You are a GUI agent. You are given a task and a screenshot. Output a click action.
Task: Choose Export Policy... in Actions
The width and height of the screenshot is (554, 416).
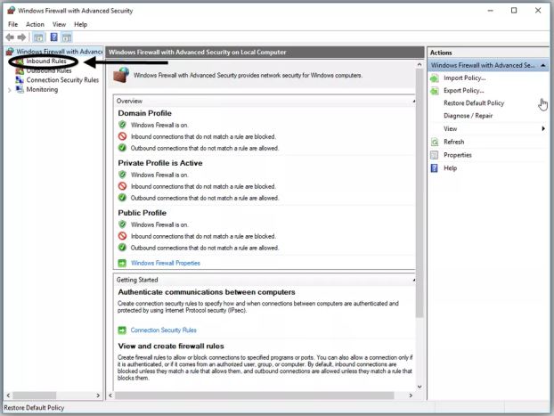point(464,91)
